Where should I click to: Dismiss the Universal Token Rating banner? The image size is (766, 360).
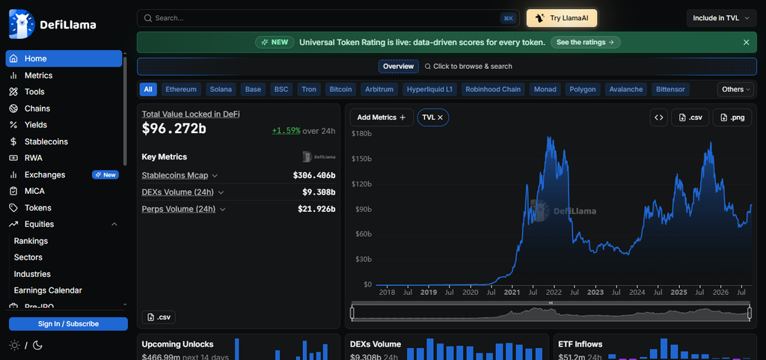pos(746,43)
